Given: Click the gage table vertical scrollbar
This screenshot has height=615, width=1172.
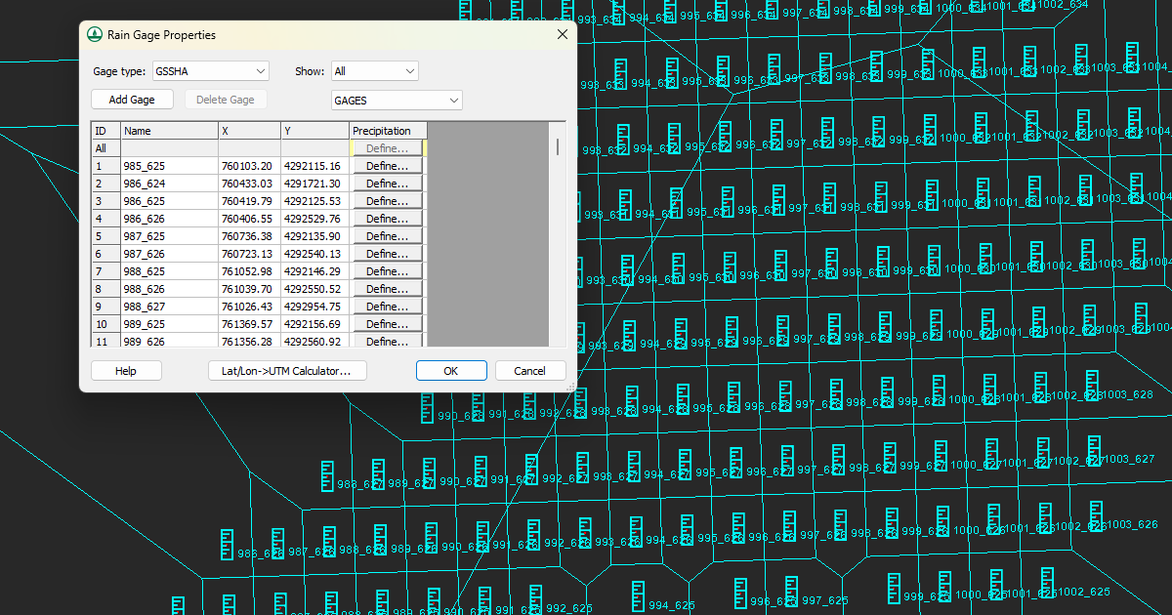Looking at the screenshot, I should (558, 146).
